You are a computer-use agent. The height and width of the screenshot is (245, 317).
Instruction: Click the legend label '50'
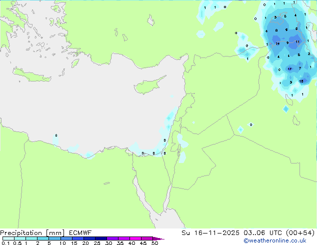pos(154,243)
